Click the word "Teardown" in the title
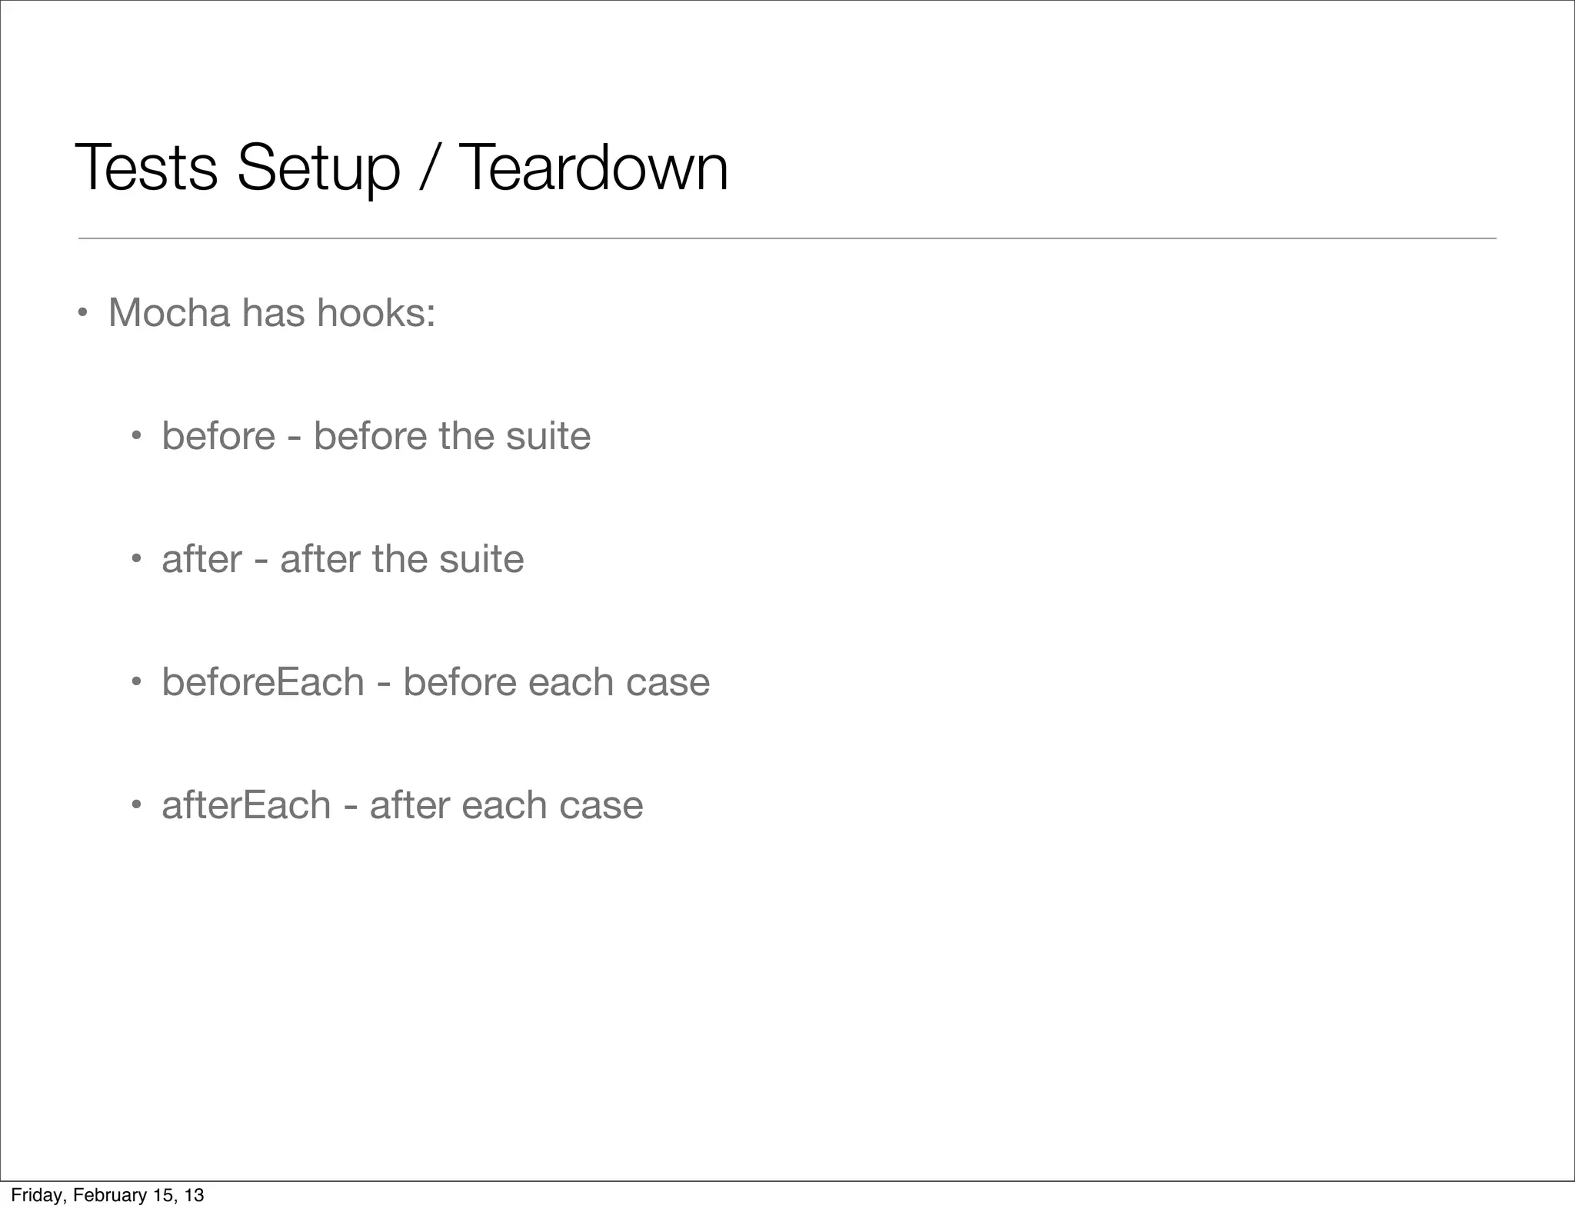The height and width of the screenshot is (1212, 1575). pyautogui.click(x=593, y=168)
